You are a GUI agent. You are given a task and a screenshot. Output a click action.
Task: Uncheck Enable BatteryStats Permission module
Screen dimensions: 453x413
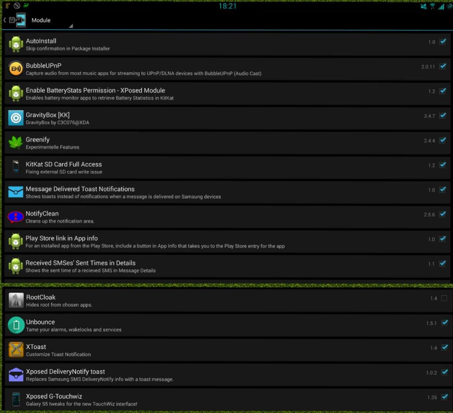(442, 91)
